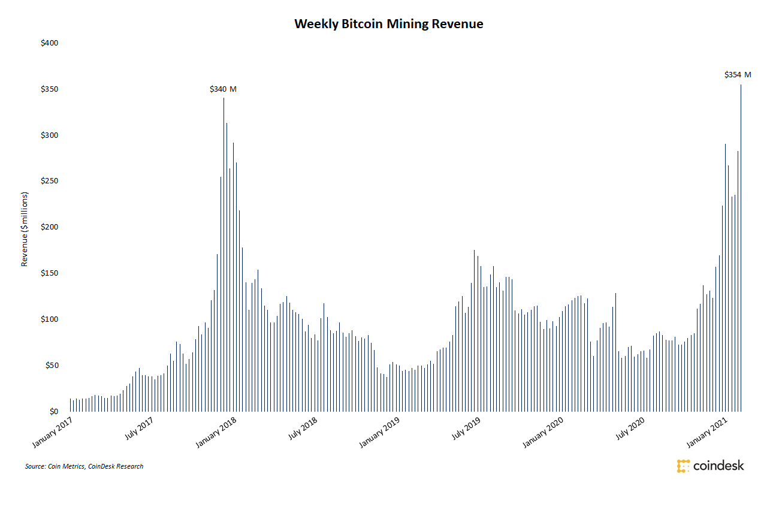Click the Revenue ($ millions) axis title

[25, 229]
